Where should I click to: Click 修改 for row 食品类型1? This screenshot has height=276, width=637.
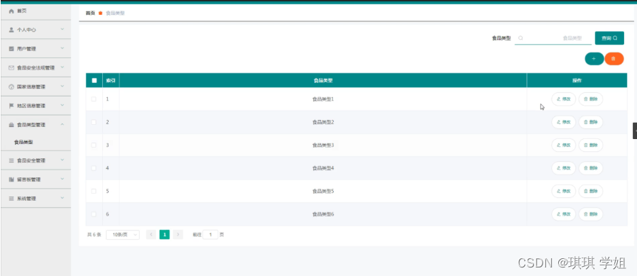click(563, 99)
